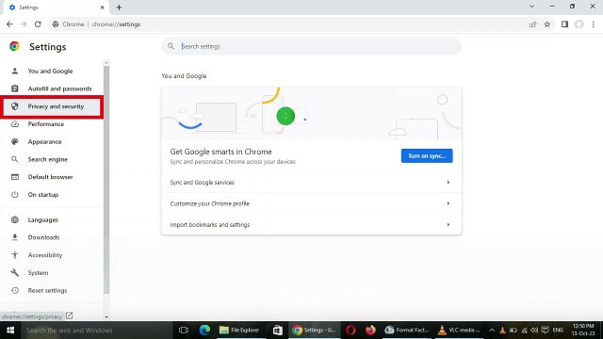Click the profile avatar icon
The image size is (603, 339).
[x=579, y=24]
